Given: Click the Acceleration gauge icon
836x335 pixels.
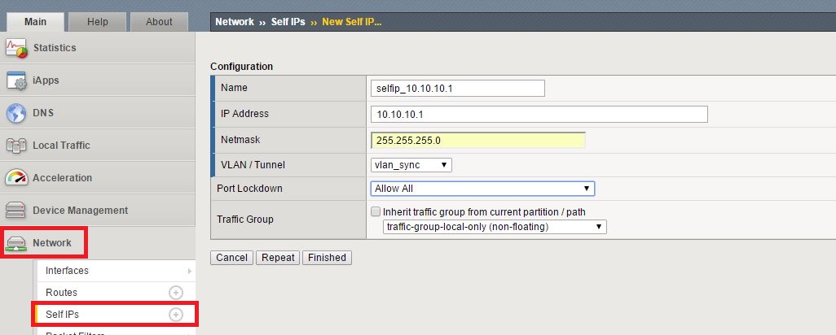Looking at the screenshot, I should [17, 178].
